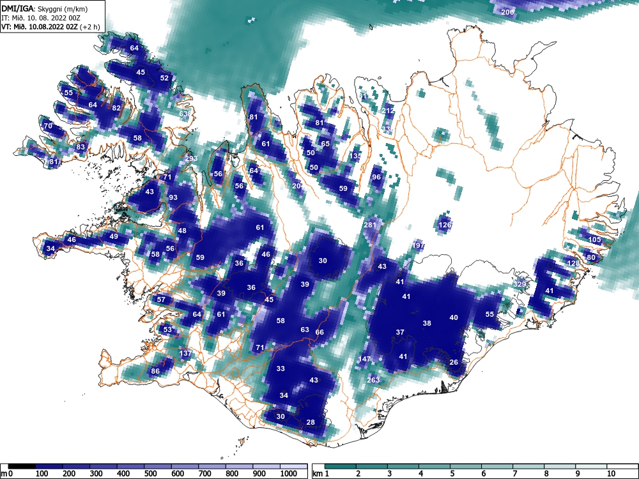Click the palest 9–10 km legend swatch
Screen dimensions: 639x479
point(591,466)
